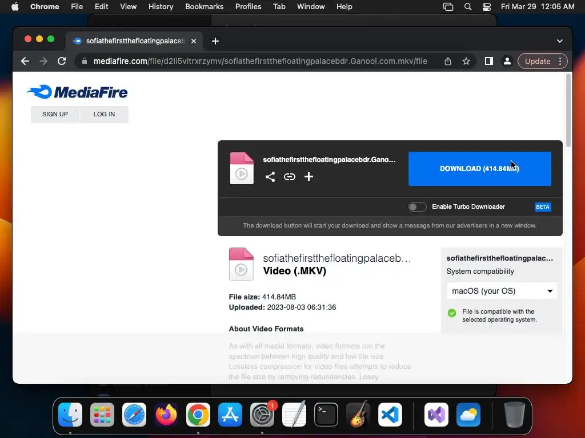
Task: Open the Apple menu
Action: coord(15,7)
